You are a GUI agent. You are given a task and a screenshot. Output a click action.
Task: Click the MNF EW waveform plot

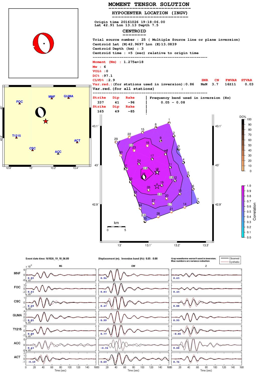(x=134, y=275)
